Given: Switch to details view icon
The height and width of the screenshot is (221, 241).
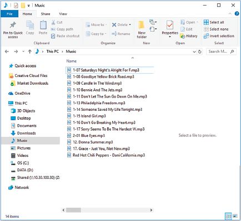Looking at the screenshot, I should pos(228,216).
